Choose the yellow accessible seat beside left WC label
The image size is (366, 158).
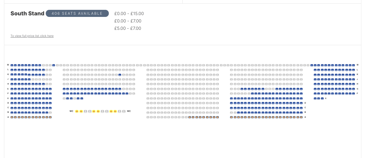pyautogui.click(x=77, y=111)
